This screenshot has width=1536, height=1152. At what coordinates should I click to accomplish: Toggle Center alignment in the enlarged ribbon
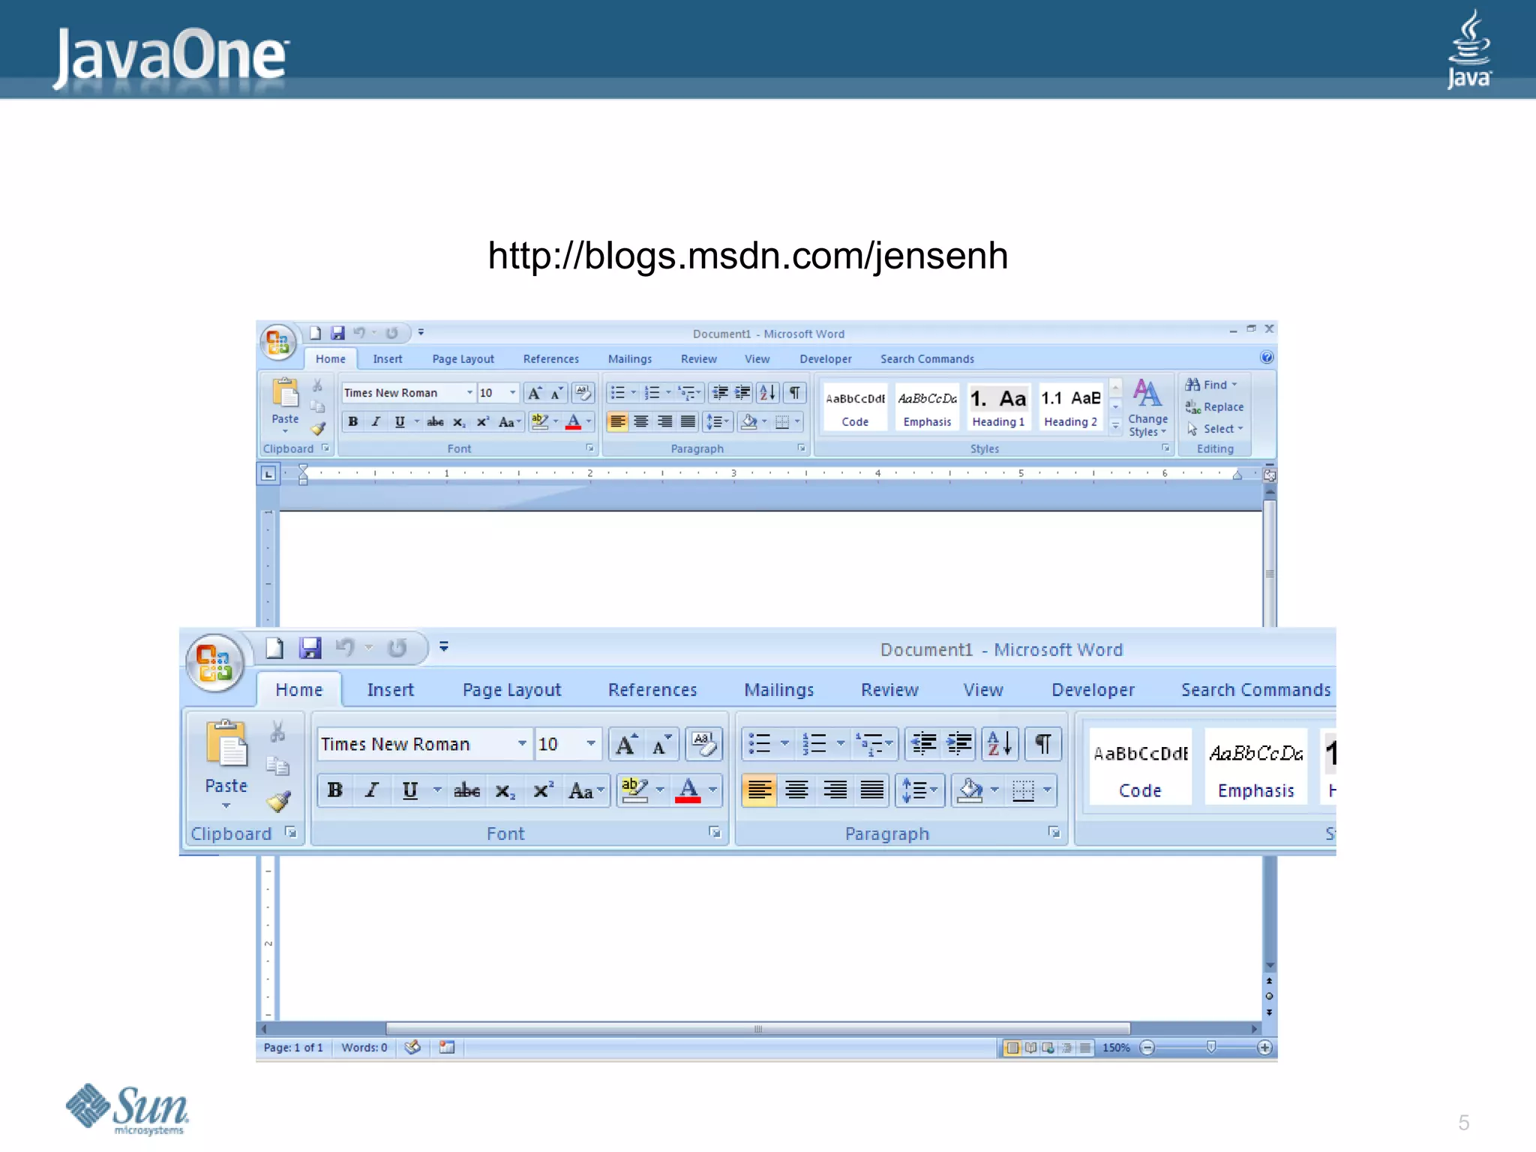[796, 790]
